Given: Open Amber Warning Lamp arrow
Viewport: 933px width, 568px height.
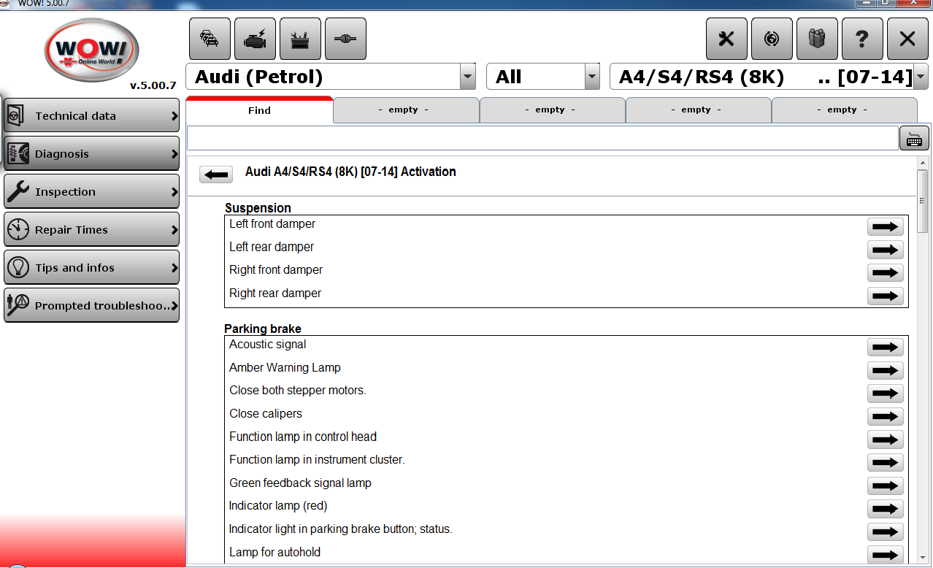Looking at the screenshot, I should [x=885, y=371].
